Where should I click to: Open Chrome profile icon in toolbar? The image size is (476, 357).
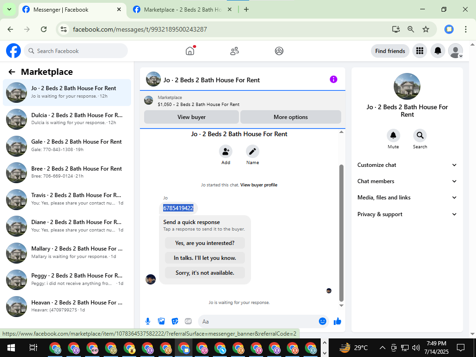point(449,29)
